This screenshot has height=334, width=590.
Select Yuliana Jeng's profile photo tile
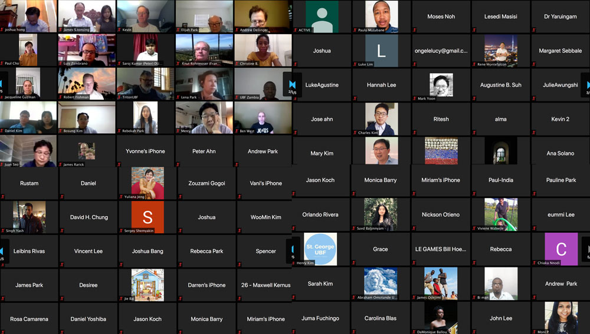click(x=147, y=183)
